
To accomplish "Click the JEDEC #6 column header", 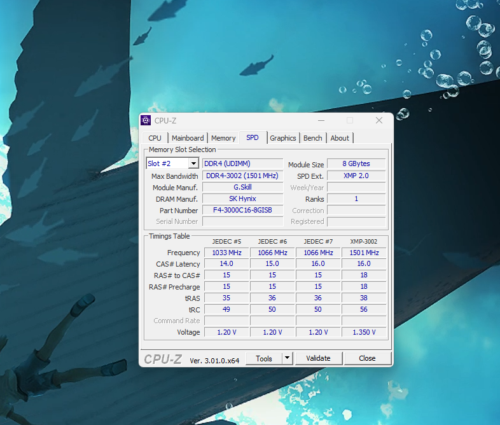I will point(272,242).
